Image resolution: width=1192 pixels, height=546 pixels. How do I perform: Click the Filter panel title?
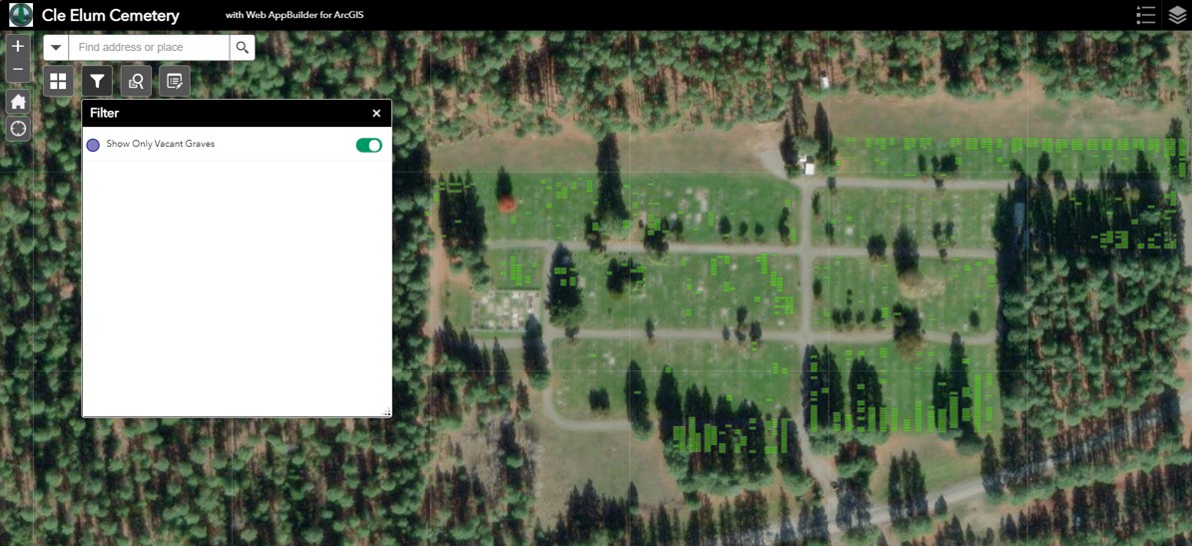pyautogui.click(x=104, y=114)
